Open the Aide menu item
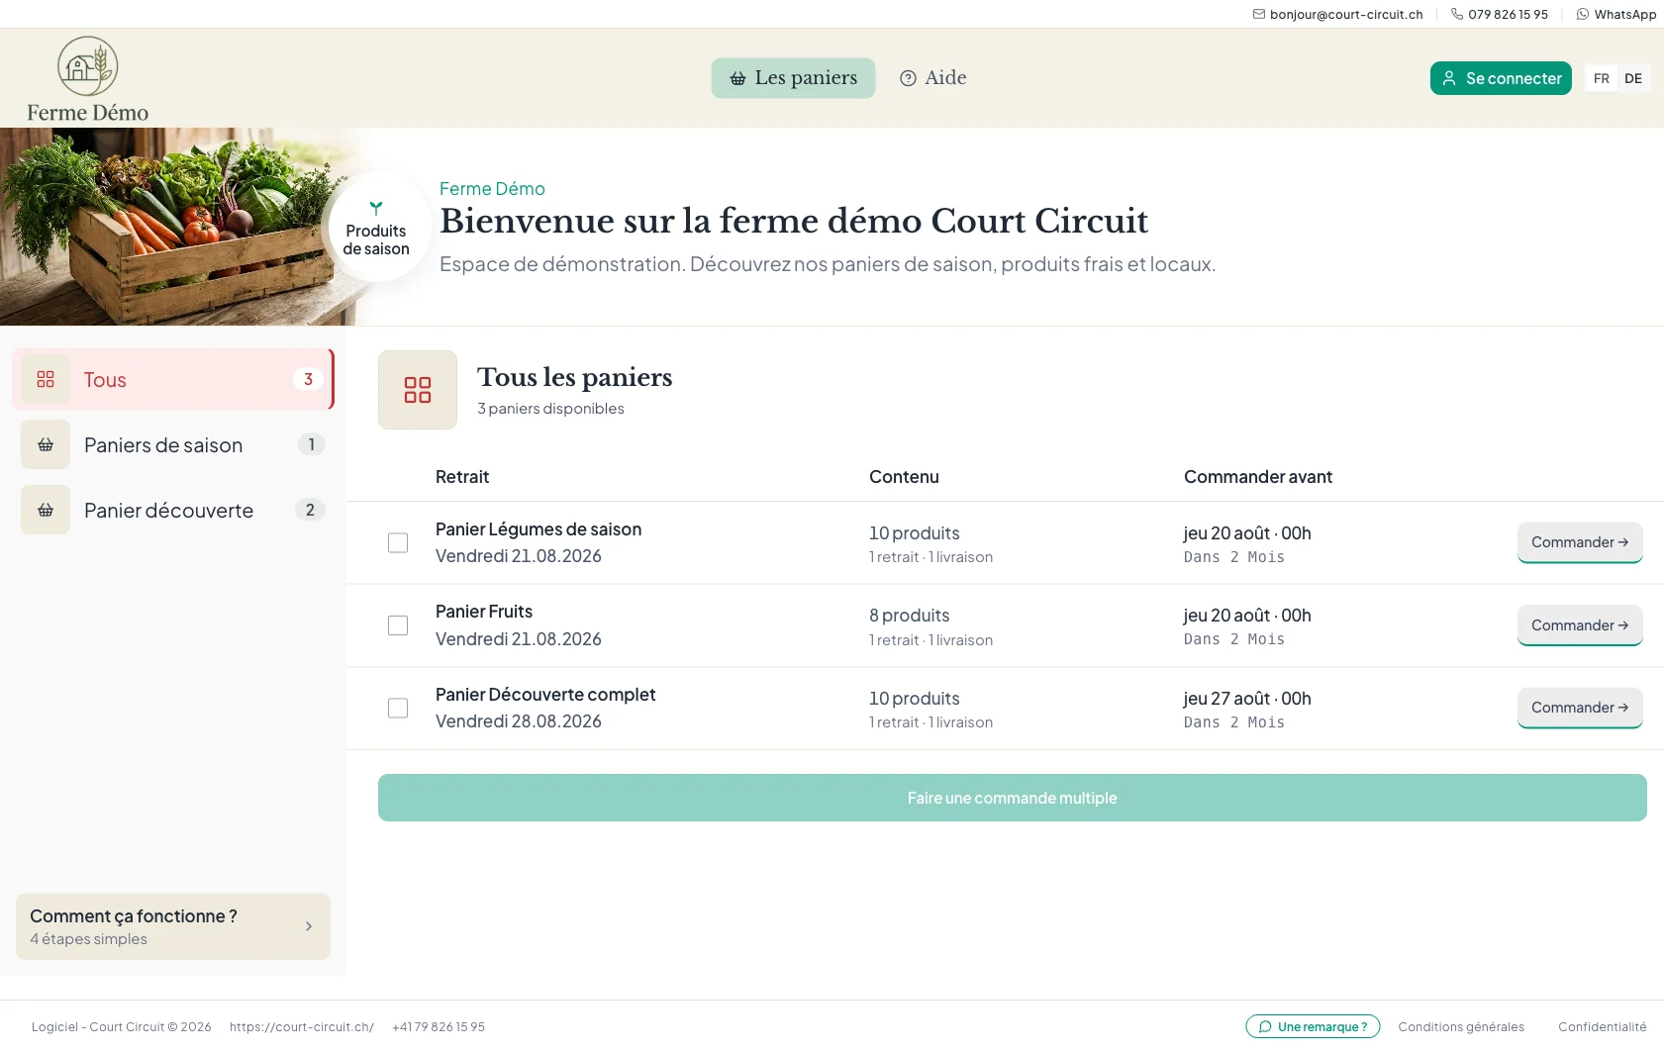Image resolution: width=1664 pixels, height=1052 pixels. (x=932, y=78)
